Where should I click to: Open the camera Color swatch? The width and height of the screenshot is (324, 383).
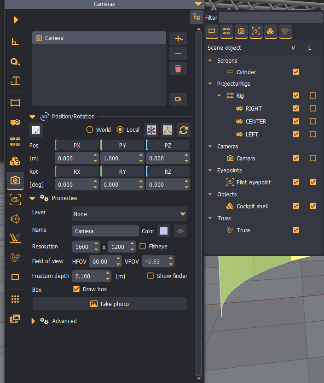(x=164, y=231)
